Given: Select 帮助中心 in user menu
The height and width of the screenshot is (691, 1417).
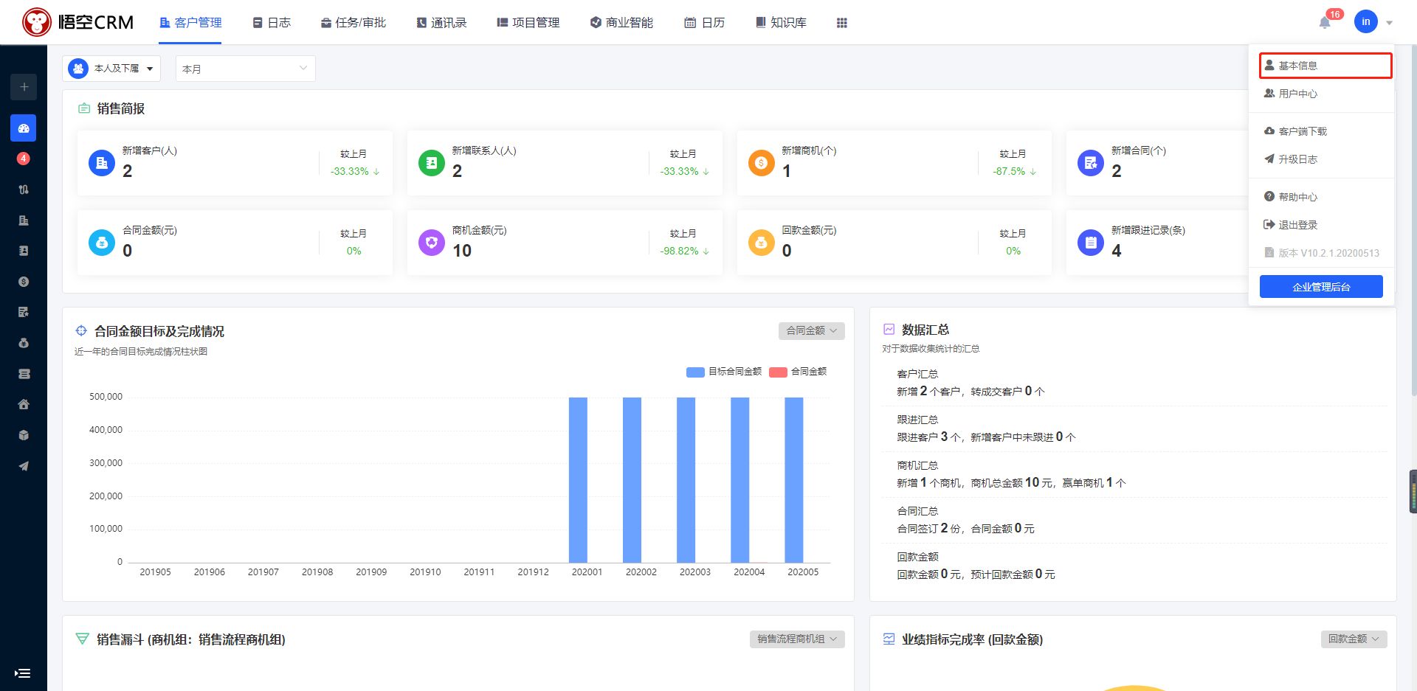Looking at the screenshot, I should [1321, 197].
